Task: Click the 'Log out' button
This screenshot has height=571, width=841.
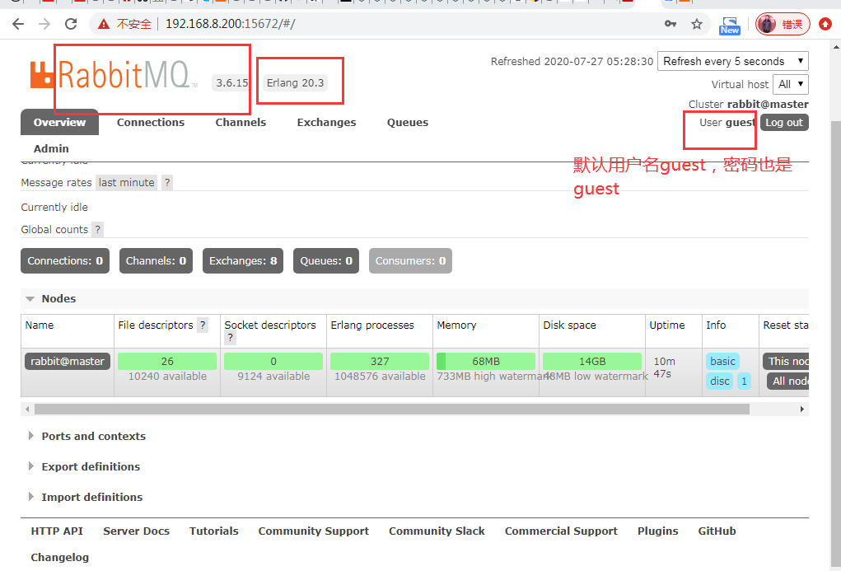Action: [x=783, y=122]
